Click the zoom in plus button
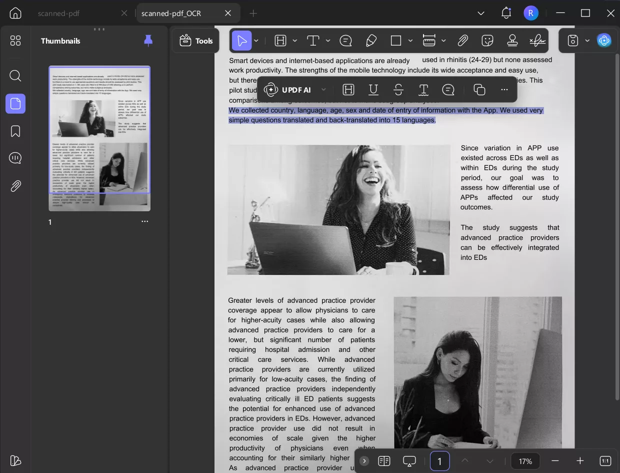Image resolution: width=620 pixels, height=473 pixels. tap(580, 461)
